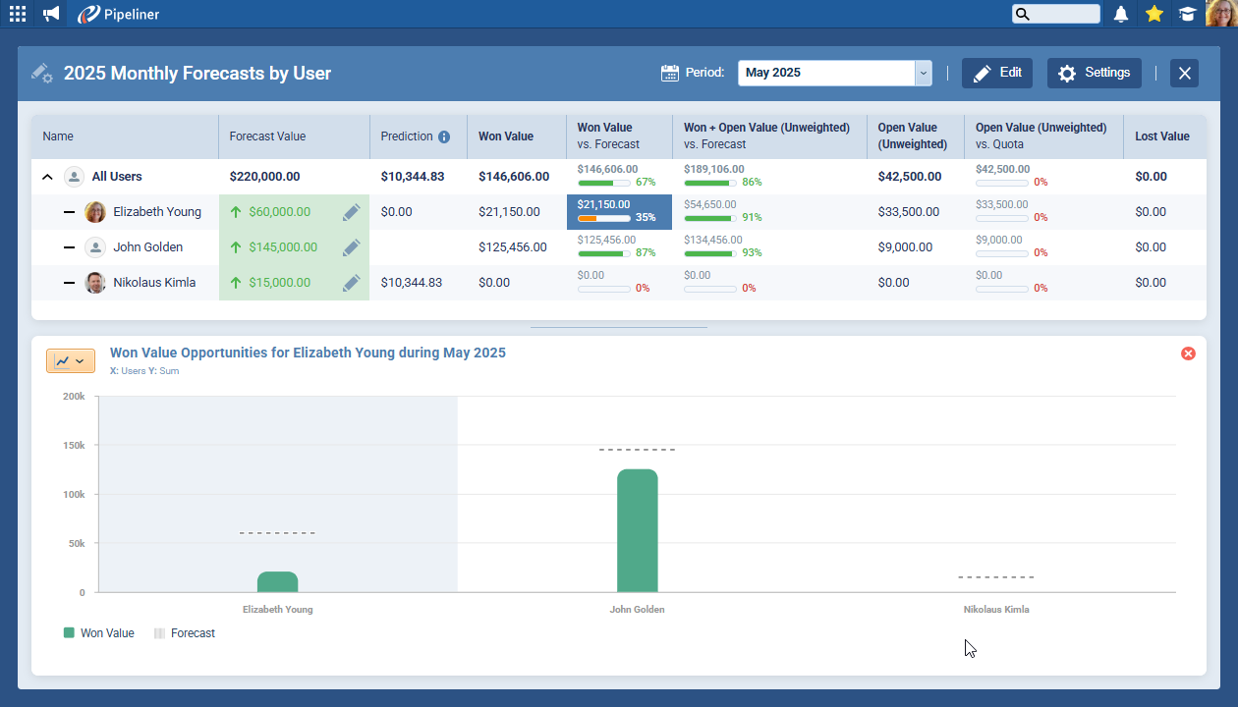Click the Edit button
Screen dimensions: 1238x707
pos(997,73)
